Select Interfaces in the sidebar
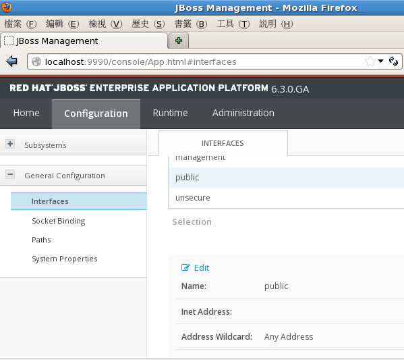404x360 pixels. click(79, 201)
